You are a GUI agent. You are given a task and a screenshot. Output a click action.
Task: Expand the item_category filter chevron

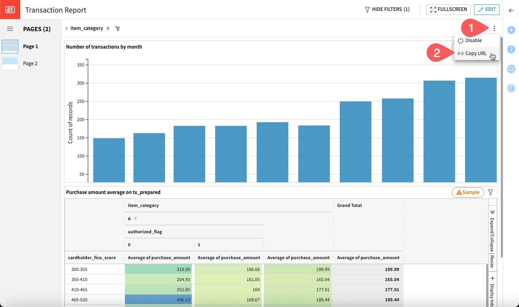67,28
